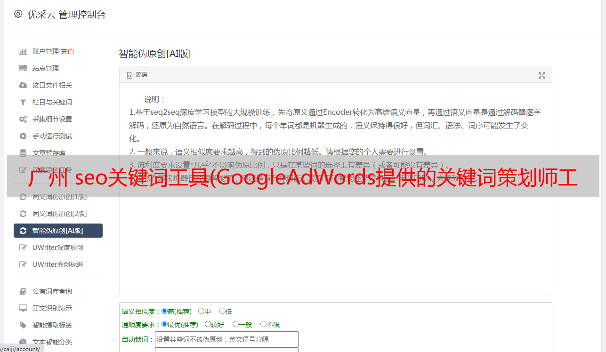Select 语义相似度 高(推荐) radio button

pos(164,311)
